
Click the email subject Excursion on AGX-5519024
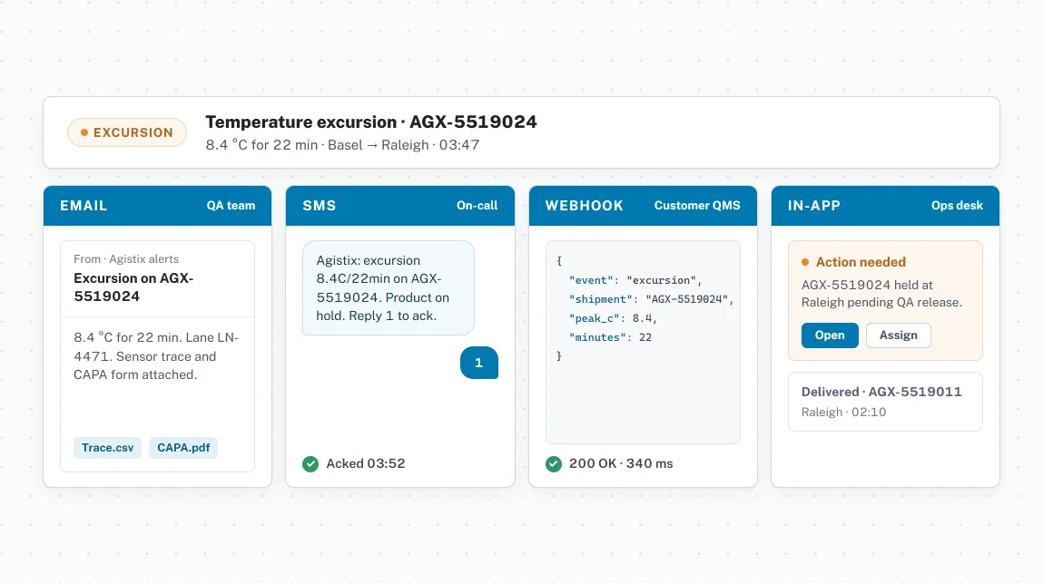point(133,287)
